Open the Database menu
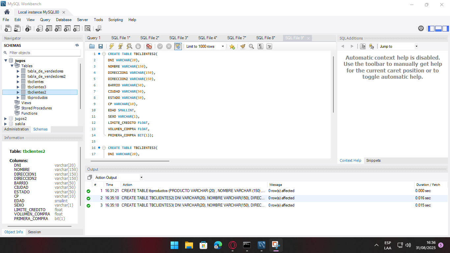 (64, 20)
